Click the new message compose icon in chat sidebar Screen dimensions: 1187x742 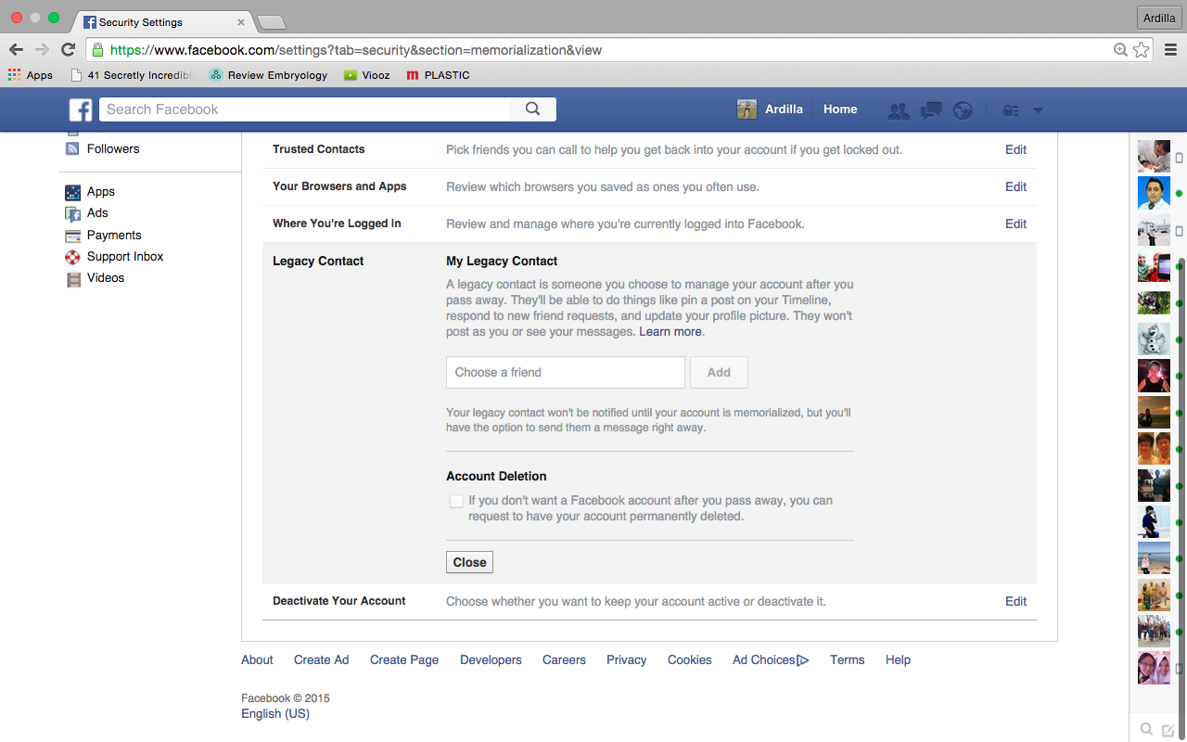pos(1168,729)
